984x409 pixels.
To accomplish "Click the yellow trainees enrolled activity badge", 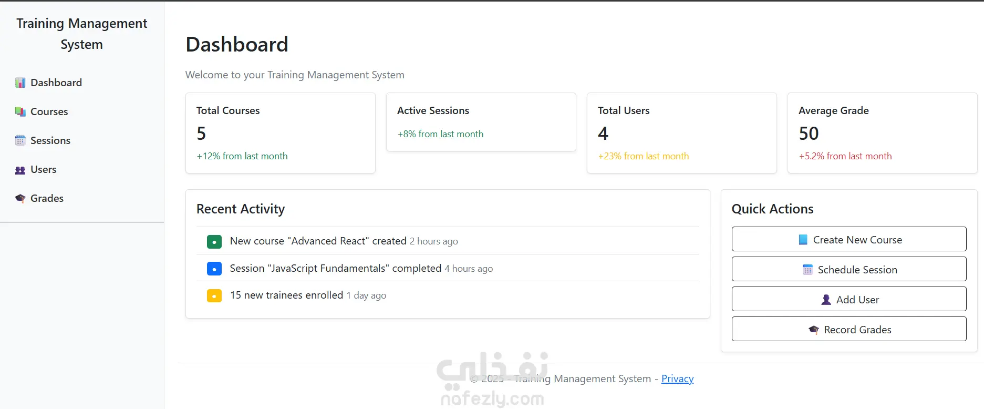I will [214, 295].
